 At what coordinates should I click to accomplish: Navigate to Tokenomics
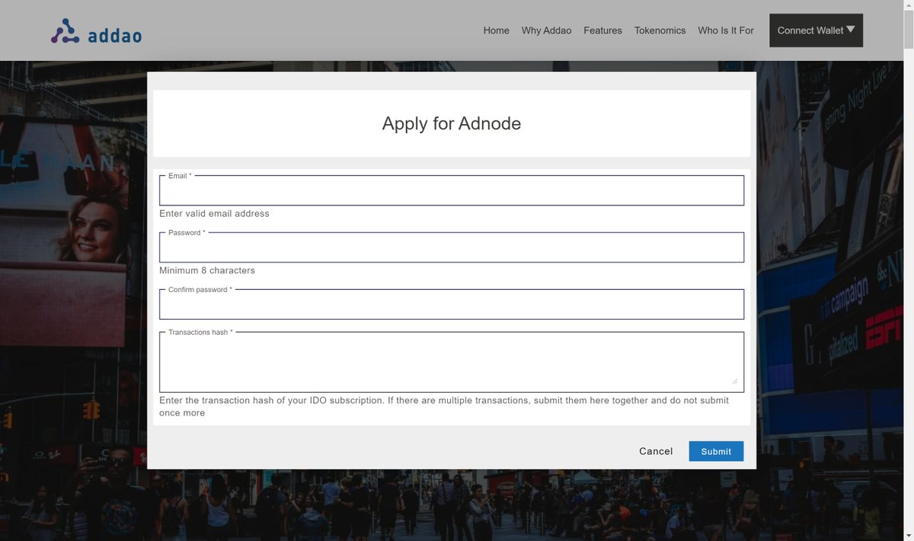[660, 30]
